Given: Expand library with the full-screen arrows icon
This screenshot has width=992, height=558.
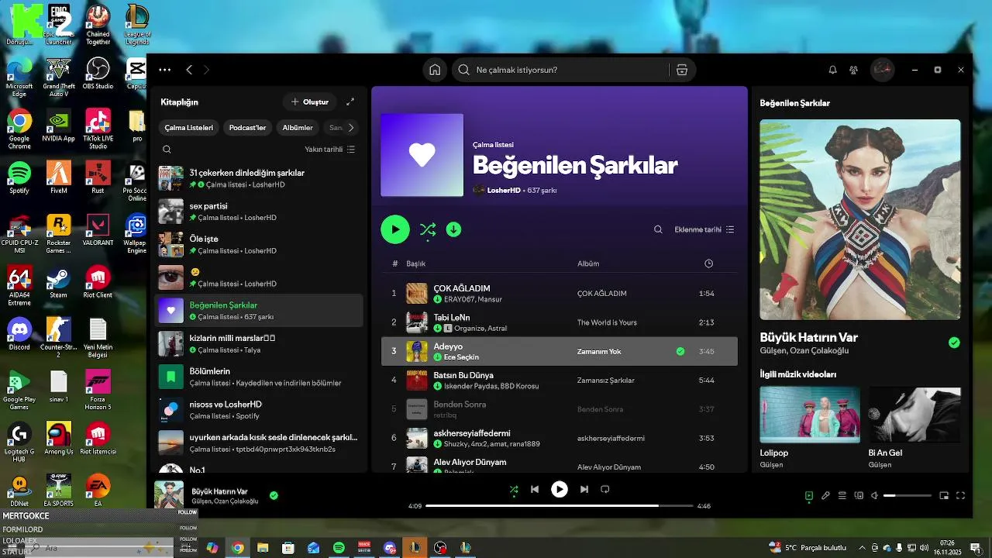Looking at the screenshot, I should coord(350,102).
